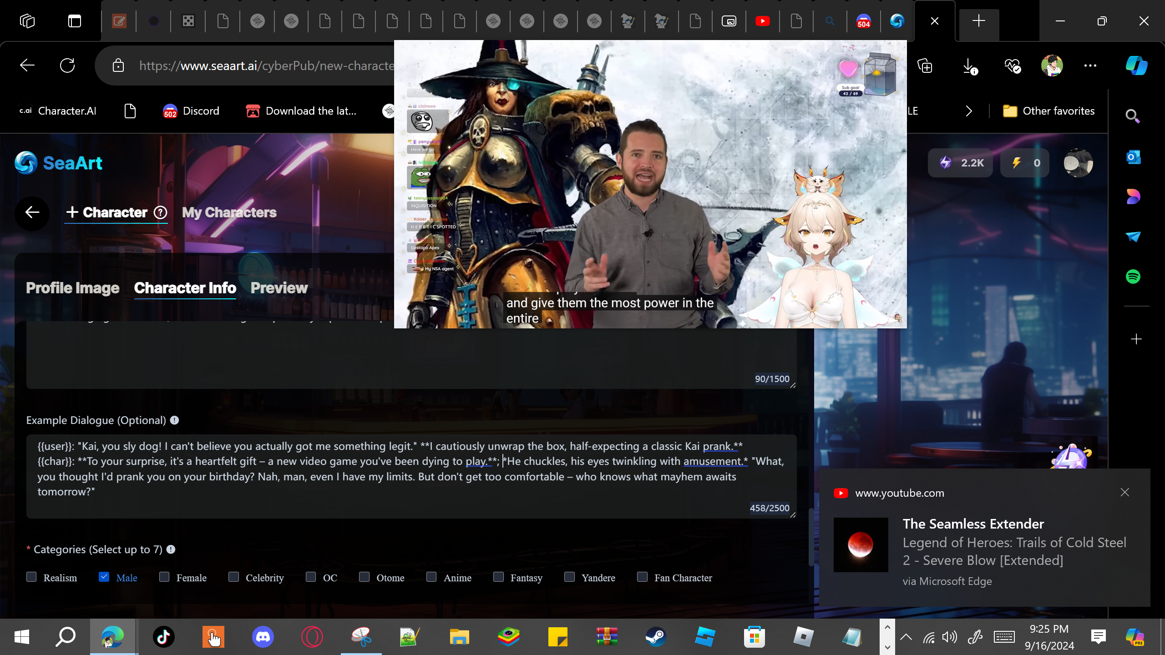
Task: Check the Realism category
Action: click(31, 577)
